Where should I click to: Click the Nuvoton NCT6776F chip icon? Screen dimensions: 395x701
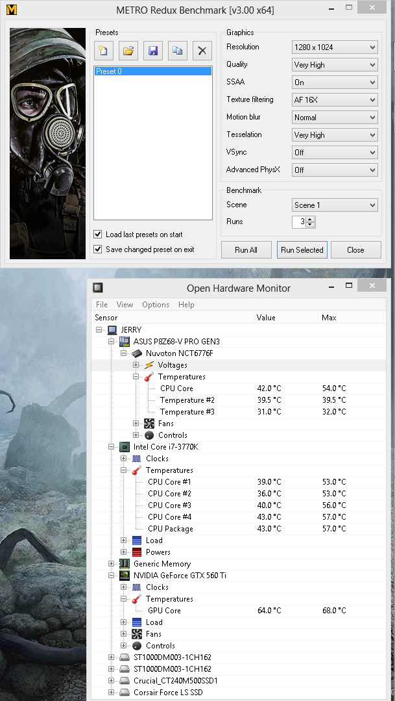(137, 353)
